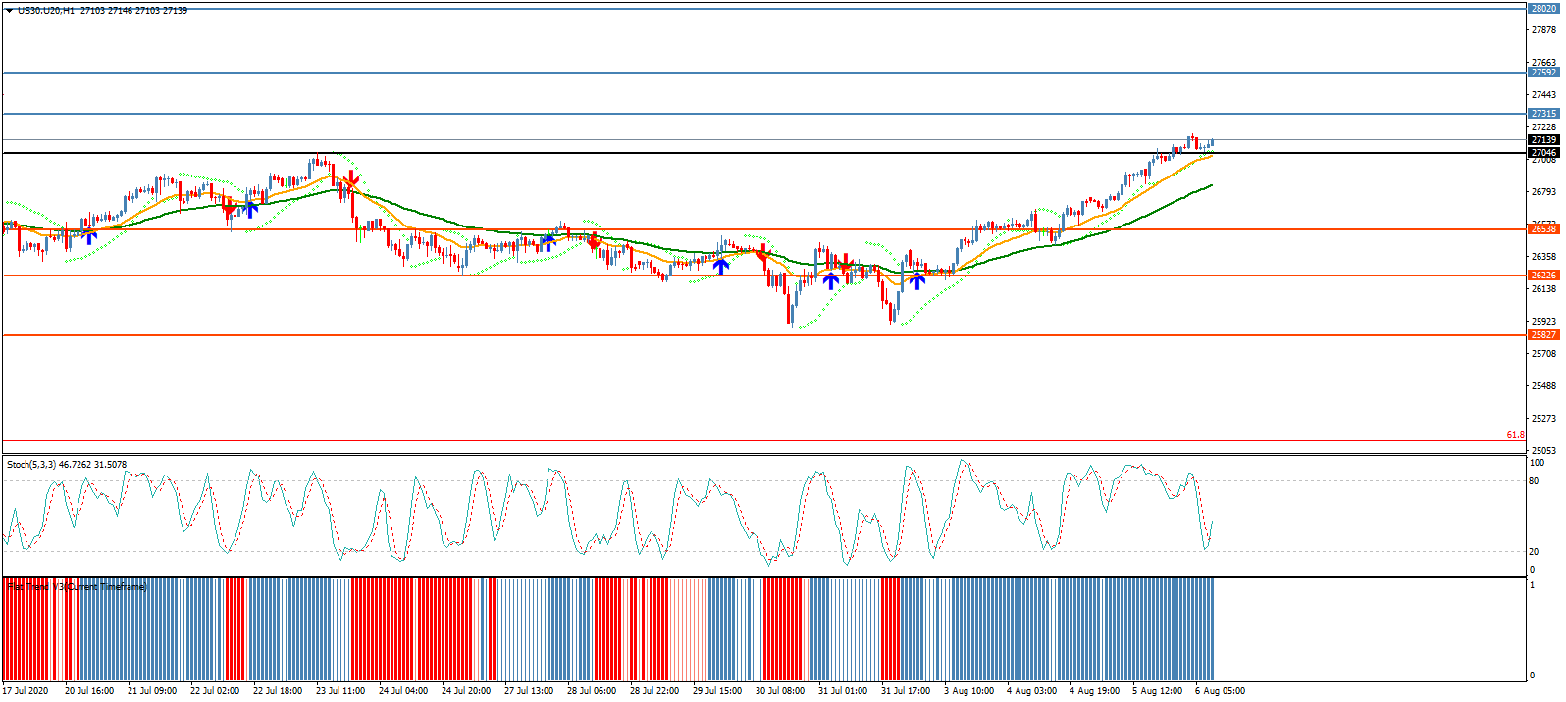
Task: Click the blue up arrow near 29 Jul 15:00
Action: tap(721, 265)
